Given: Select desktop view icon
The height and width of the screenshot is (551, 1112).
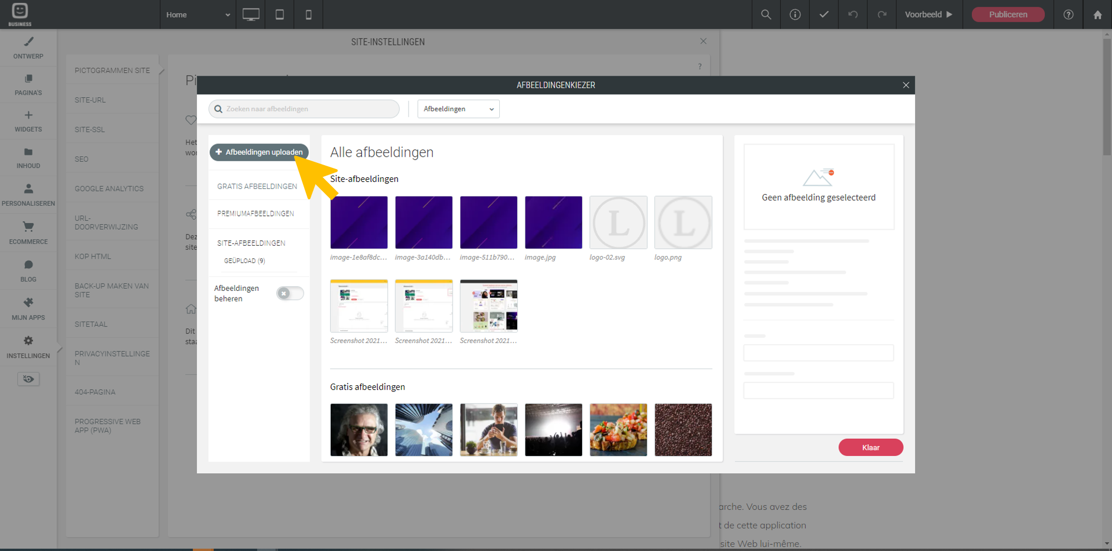Looking at the screenshot, I should 251,14.
